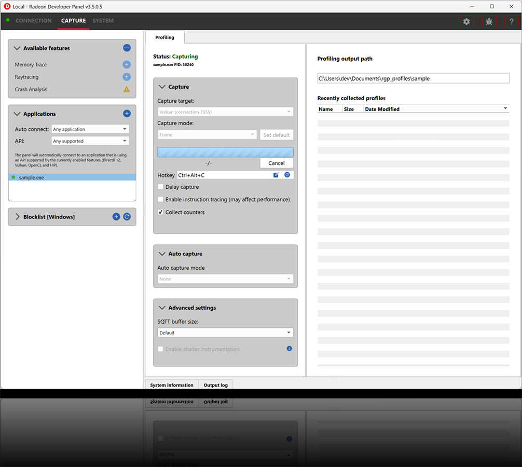Edit the capture hotkey
This screenshot has width=522, height=467.
[276, 175]
